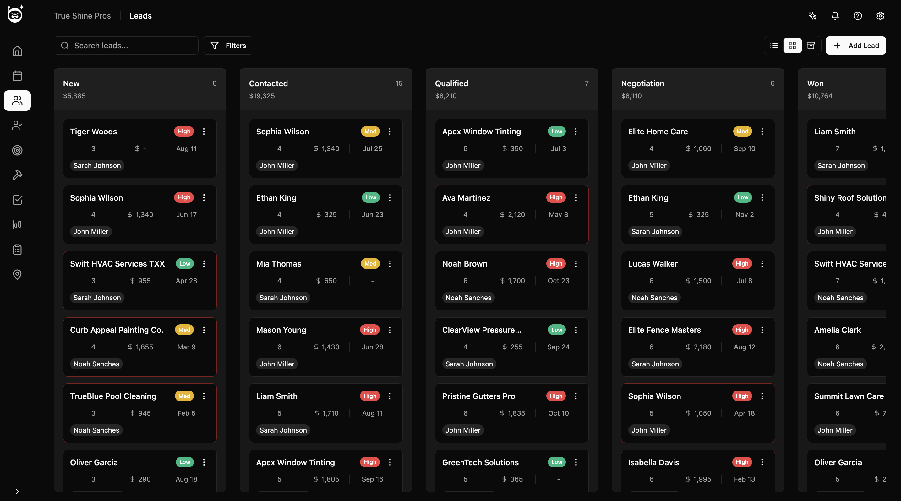
Task: Open the settings gear icon
Action: point(880,16)
